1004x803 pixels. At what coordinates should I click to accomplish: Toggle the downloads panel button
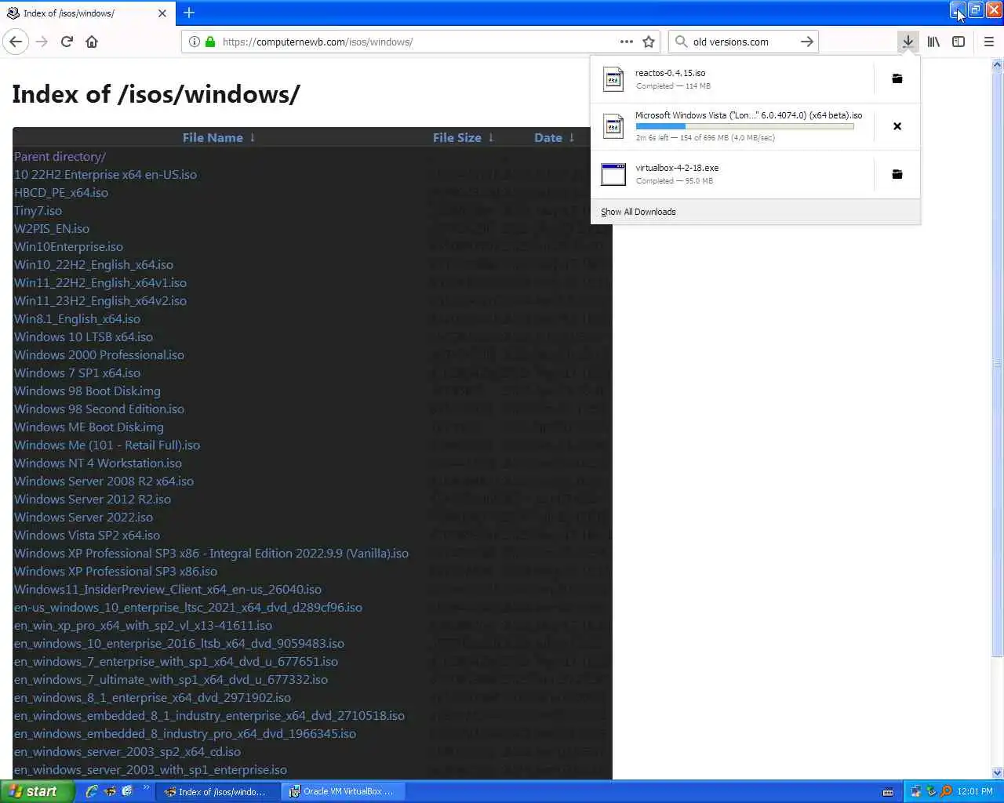point(908,42)
